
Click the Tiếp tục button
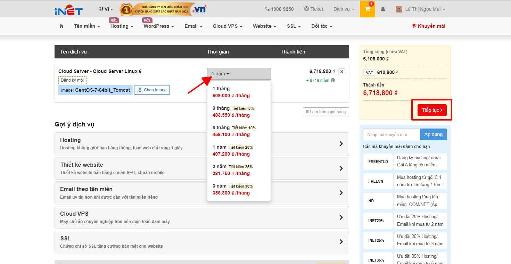pos(432,110)
